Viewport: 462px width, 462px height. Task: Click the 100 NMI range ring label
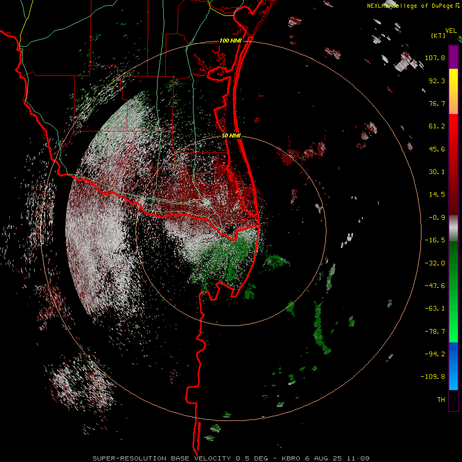(x=230, y=41)
